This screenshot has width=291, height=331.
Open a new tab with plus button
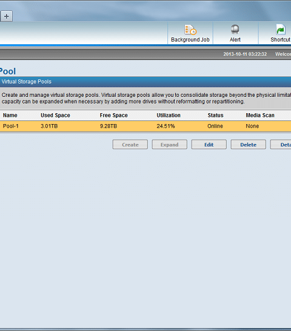pyautogui.click(x=6, y=16)
